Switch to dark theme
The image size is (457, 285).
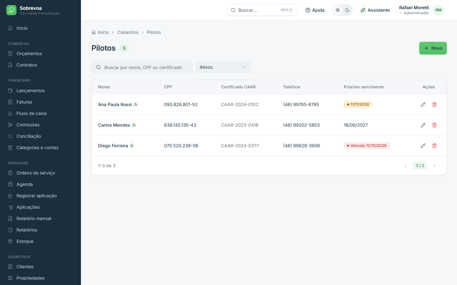[x=347, y=10]
